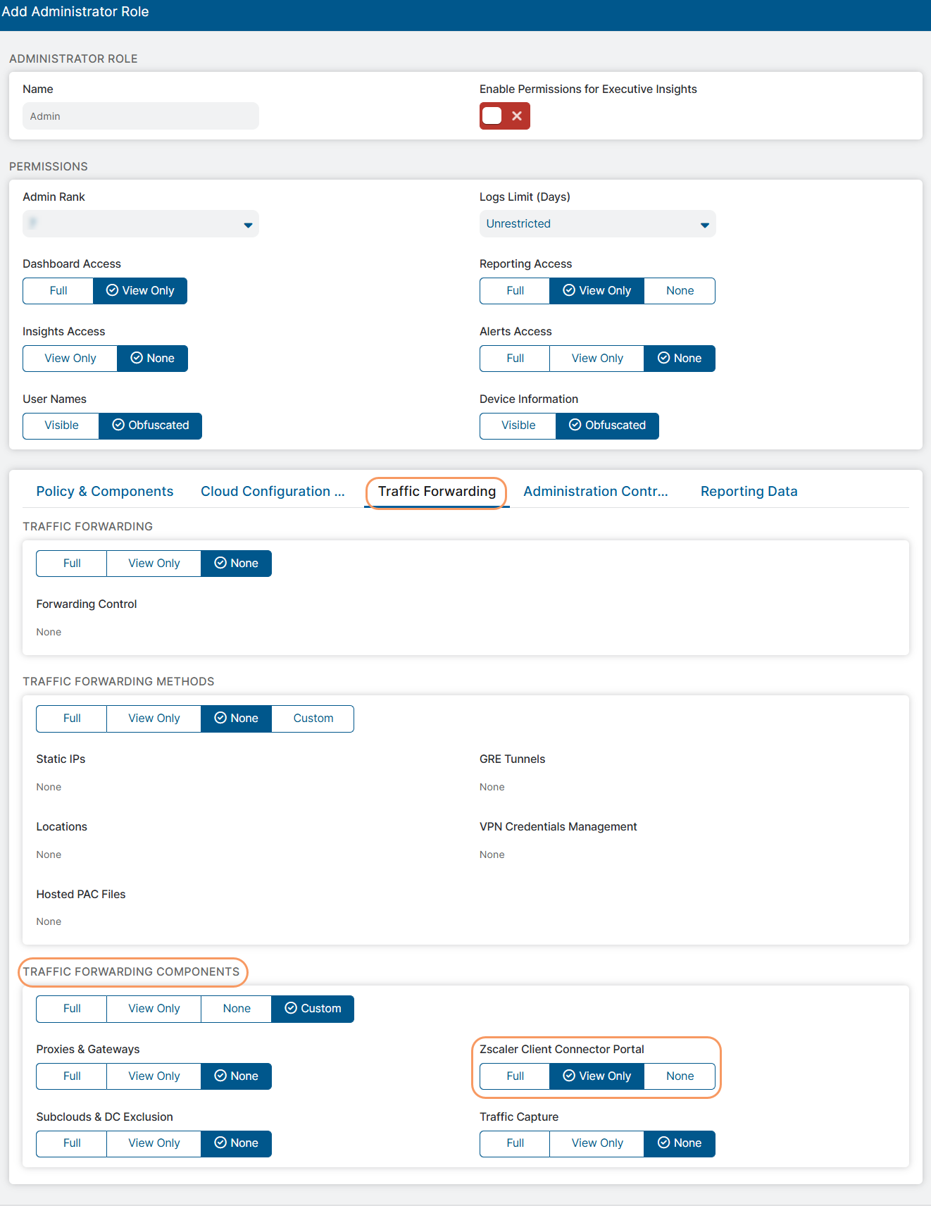The width and height of the screenshot is (931, 1206).
Task: Expand the Logs Limit (Days) dropdown
Action: click(596, 224)
